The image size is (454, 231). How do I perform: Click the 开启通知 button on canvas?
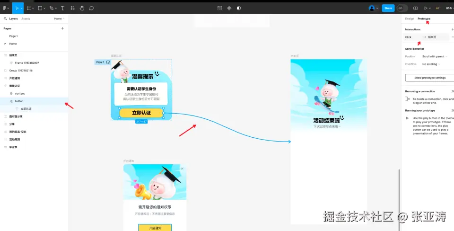click(155, 228)
